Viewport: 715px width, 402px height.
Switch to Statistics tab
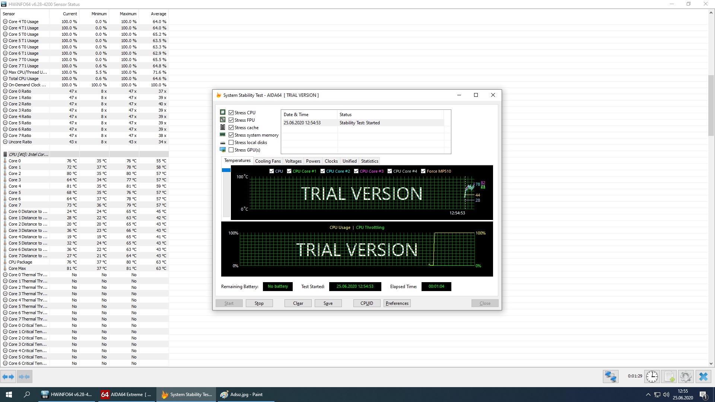[x=369, y=161]
